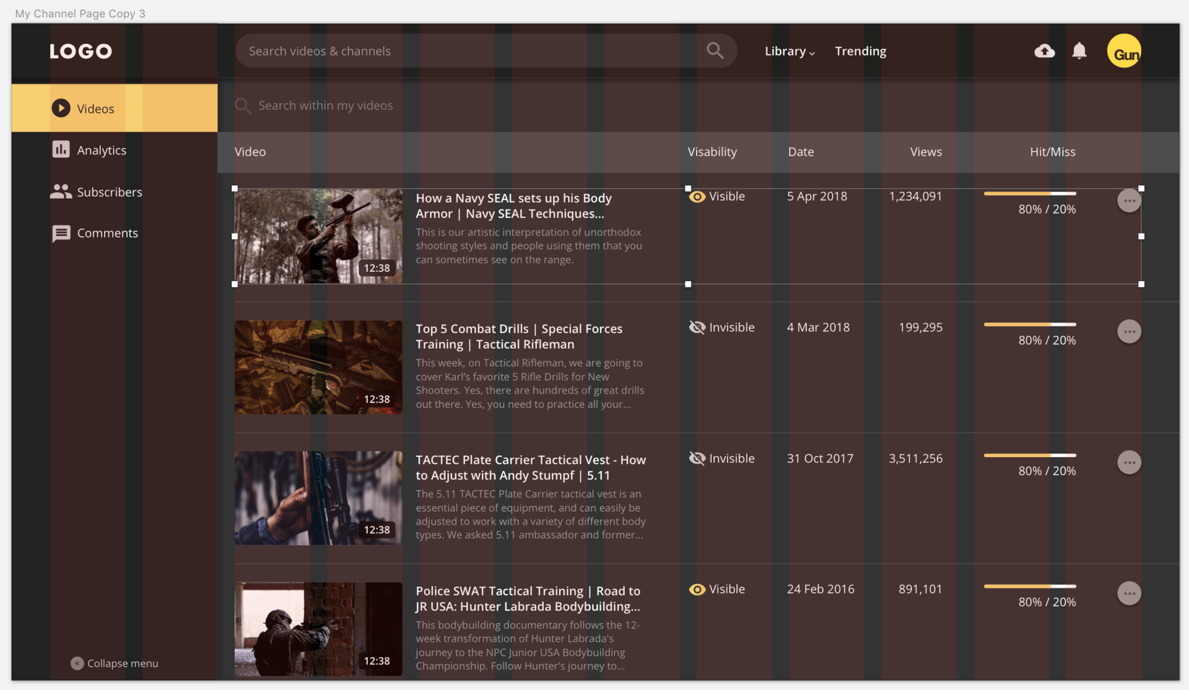Open title 'Top 5 Combat Drills | Special Forces'

pos(519,336)
